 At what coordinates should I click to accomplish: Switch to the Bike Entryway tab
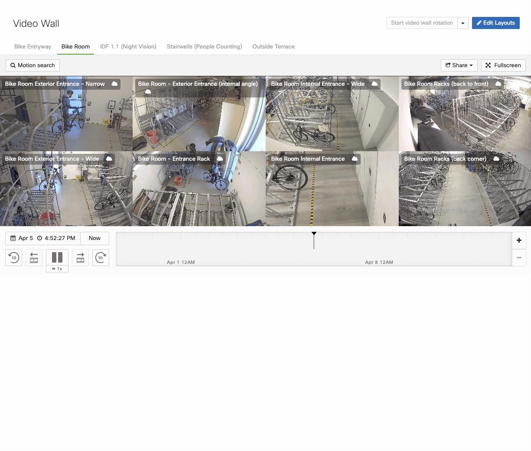pyautogui.click(x=33, y=46)
